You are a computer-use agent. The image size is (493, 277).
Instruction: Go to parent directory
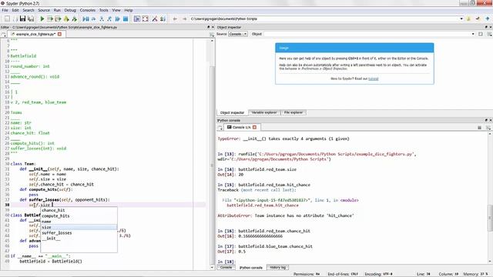click(488, 18)
